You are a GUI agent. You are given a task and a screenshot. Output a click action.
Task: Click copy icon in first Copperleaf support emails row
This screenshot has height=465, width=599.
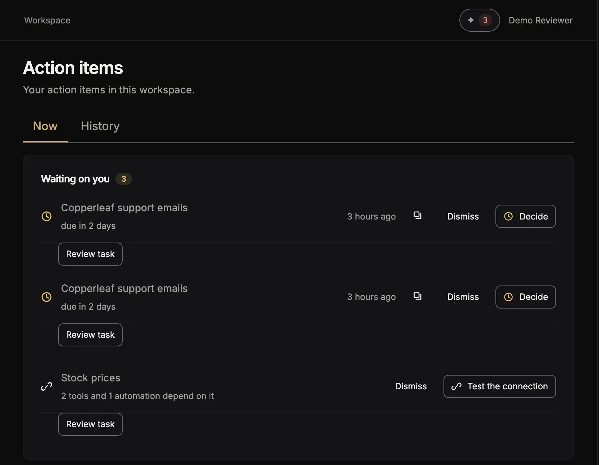[417, 216]
